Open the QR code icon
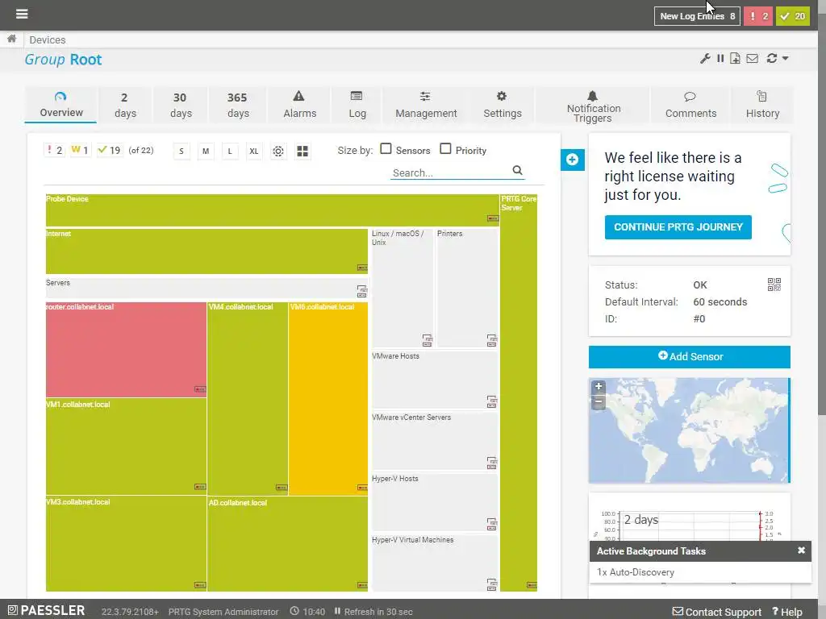Screen dimensions: 826x619 (774, 285)
